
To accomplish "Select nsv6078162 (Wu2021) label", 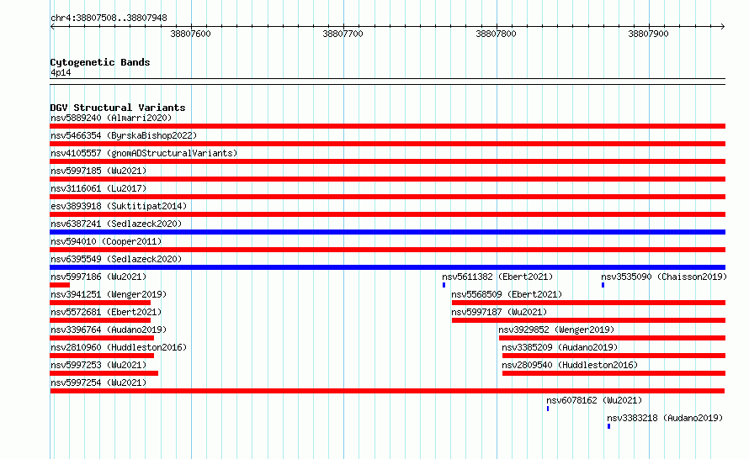I will coord(594,400).
